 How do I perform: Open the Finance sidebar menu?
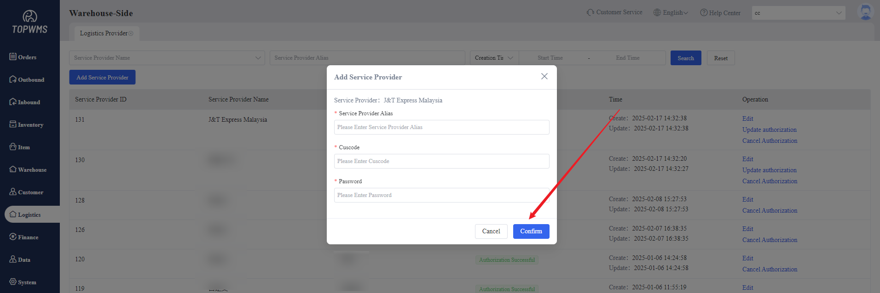click(24, 237)
